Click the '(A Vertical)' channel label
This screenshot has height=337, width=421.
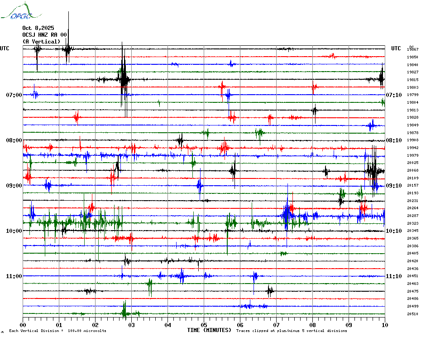point(41,42)
